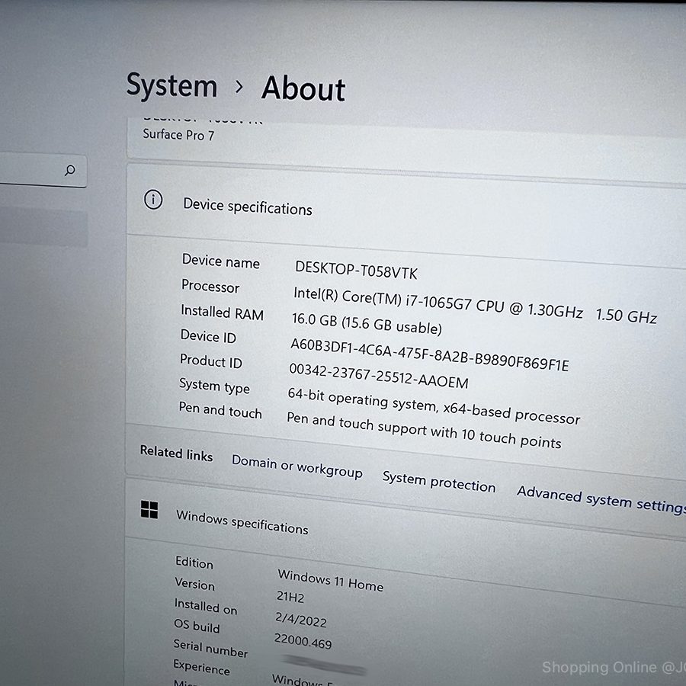686x686 pixels.
Task: Open System protection link
Action: click(439, 482)
